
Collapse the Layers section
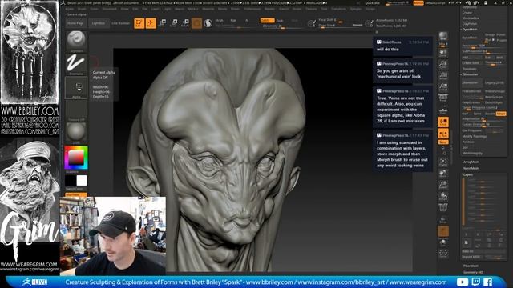pyautogui.click(x=468, y=174)
